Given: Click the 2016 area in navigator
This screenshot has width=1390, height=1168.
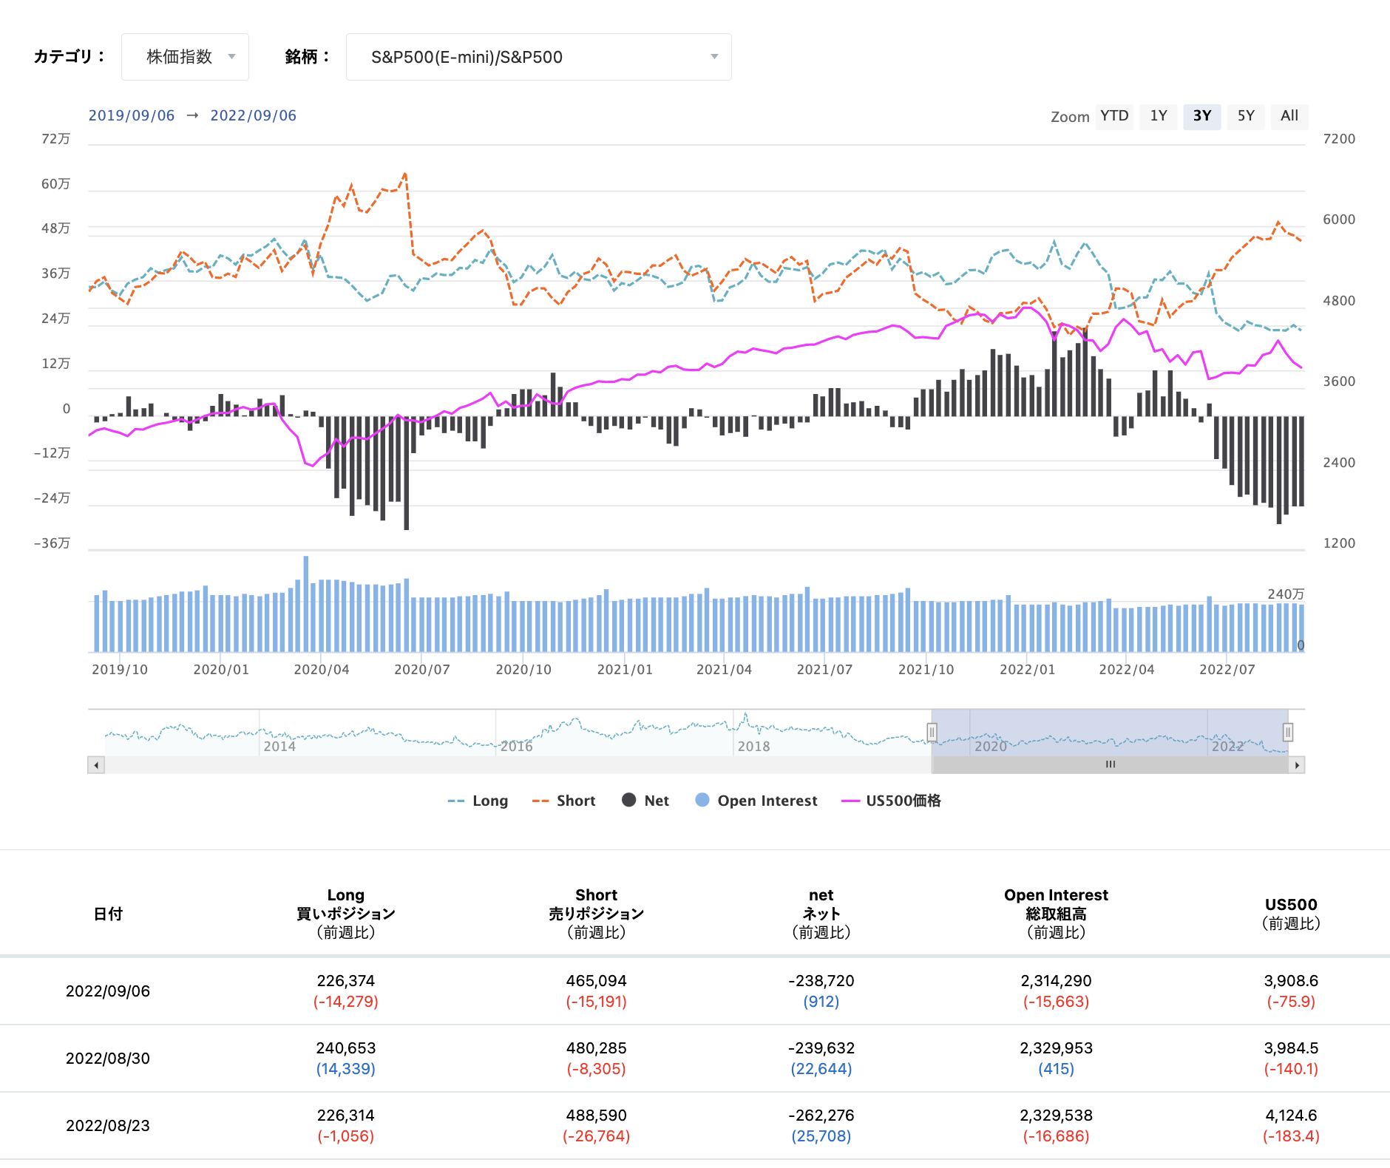Looking at the screenshot, I should tap(516, 746).
